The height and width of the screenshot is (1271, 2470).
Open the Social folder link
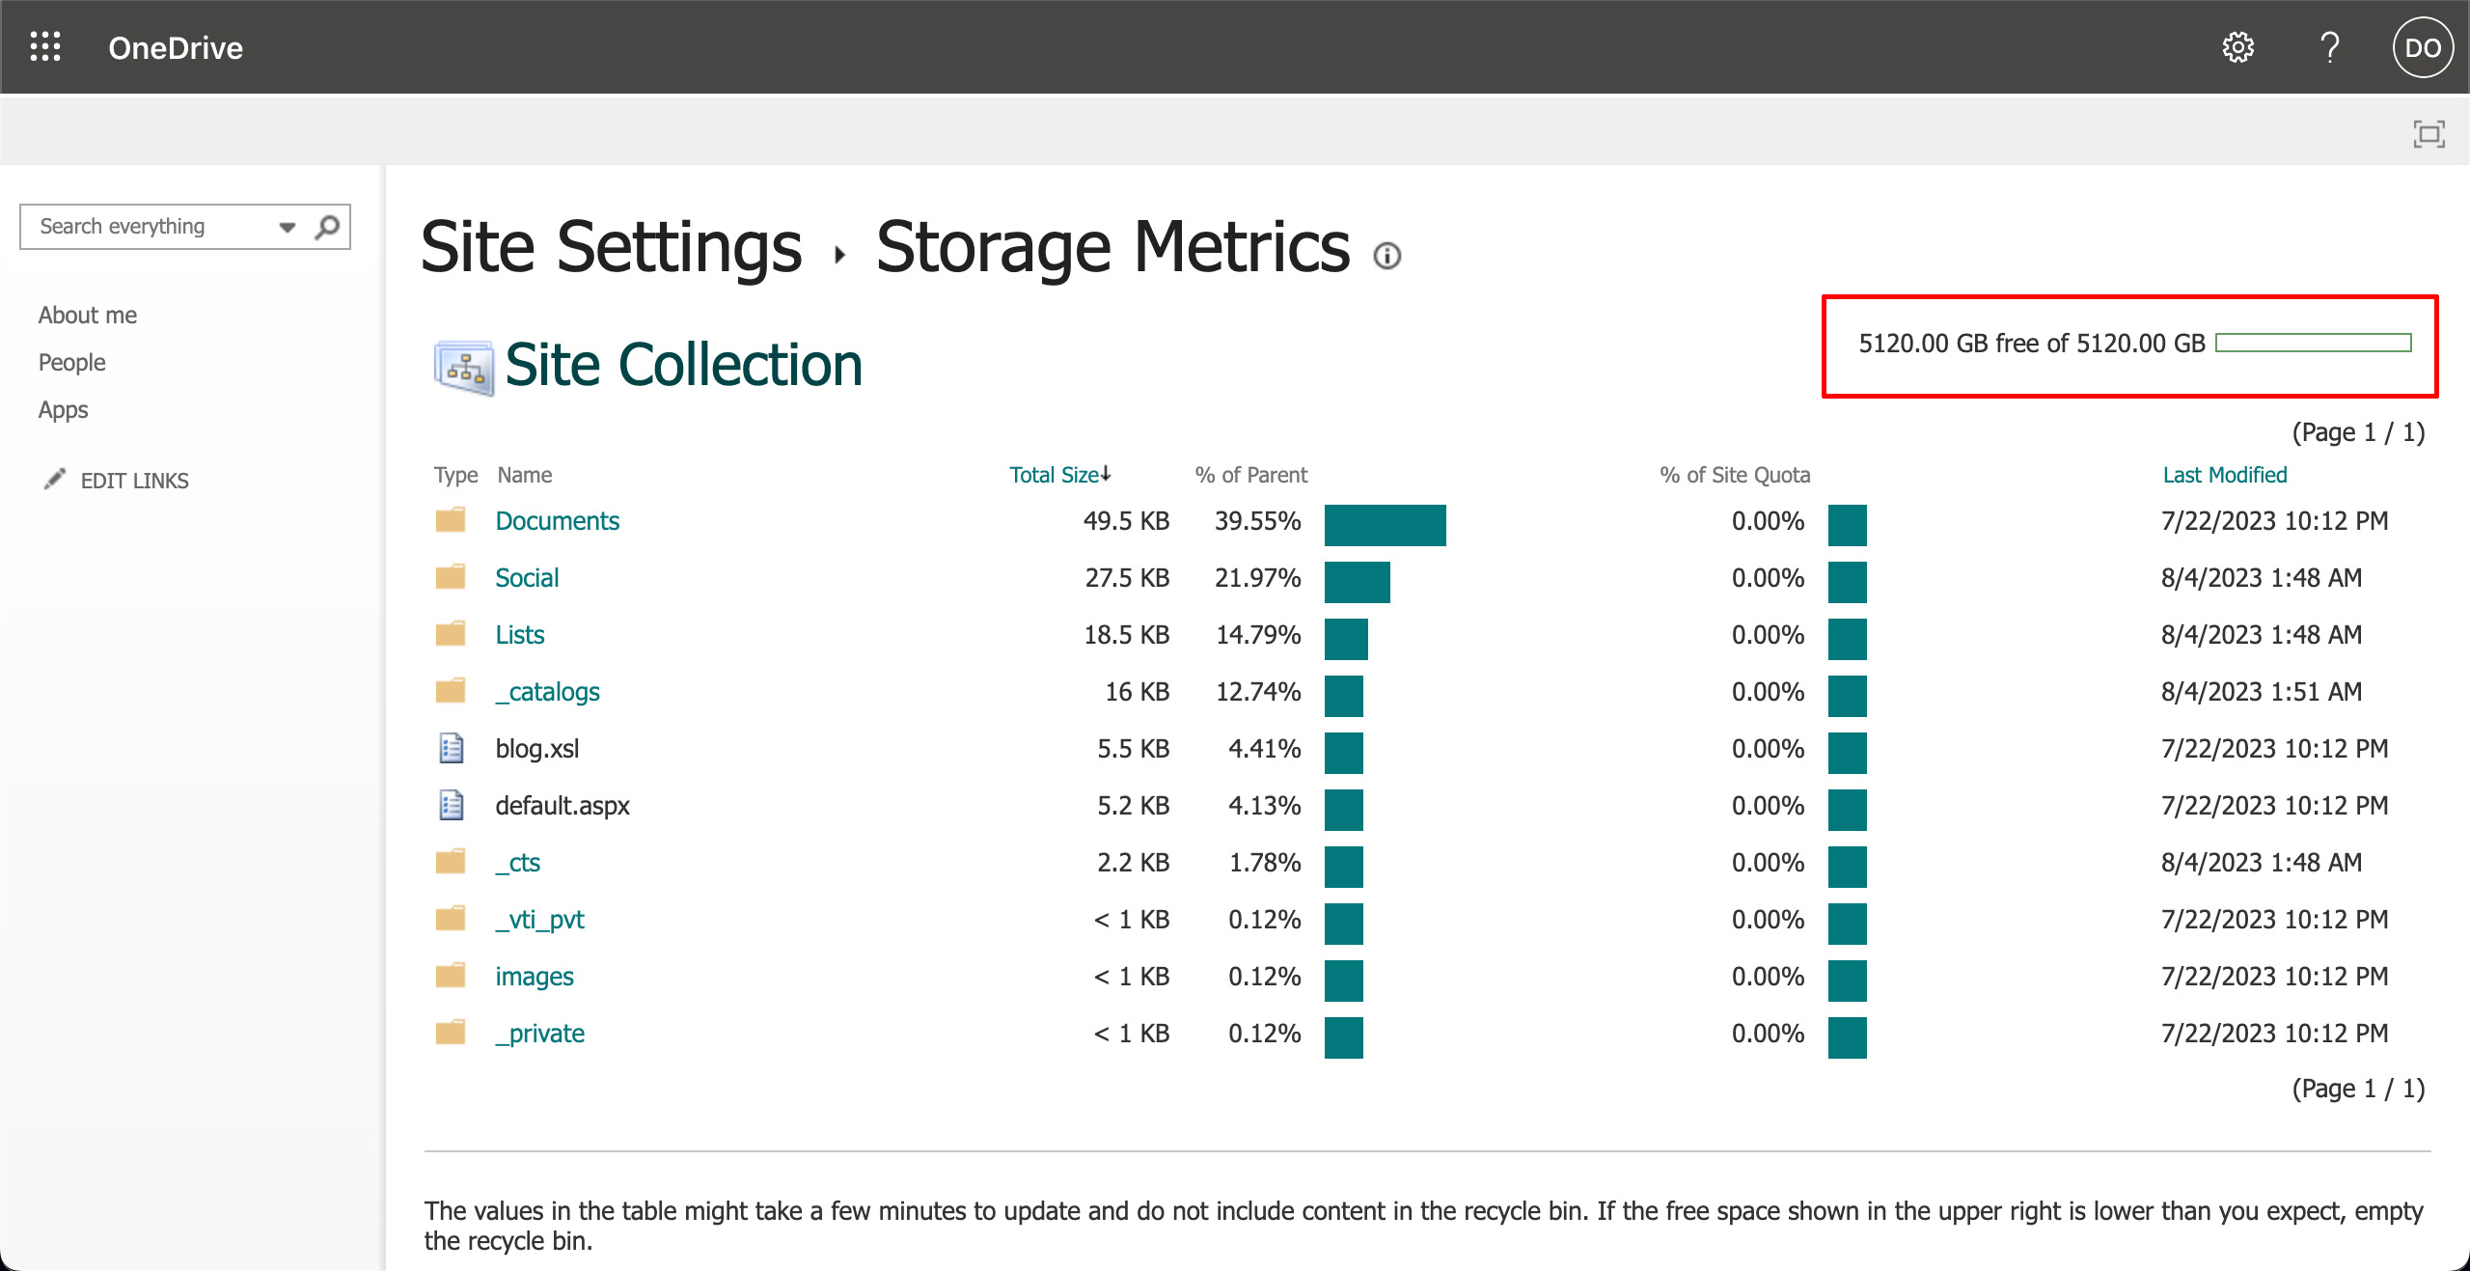pos(527,578)
